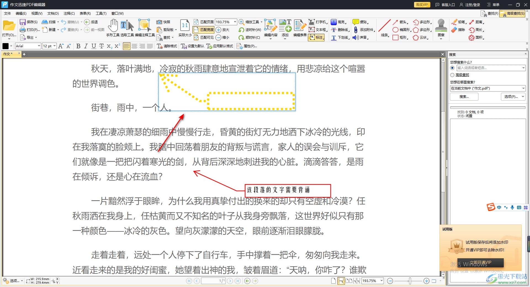
Task: Open the Edit (编辑(E)) menu
Action: [21, 14]
